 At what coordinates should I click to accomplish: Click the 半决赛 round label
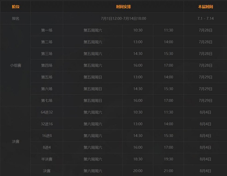tap(47, 159)
